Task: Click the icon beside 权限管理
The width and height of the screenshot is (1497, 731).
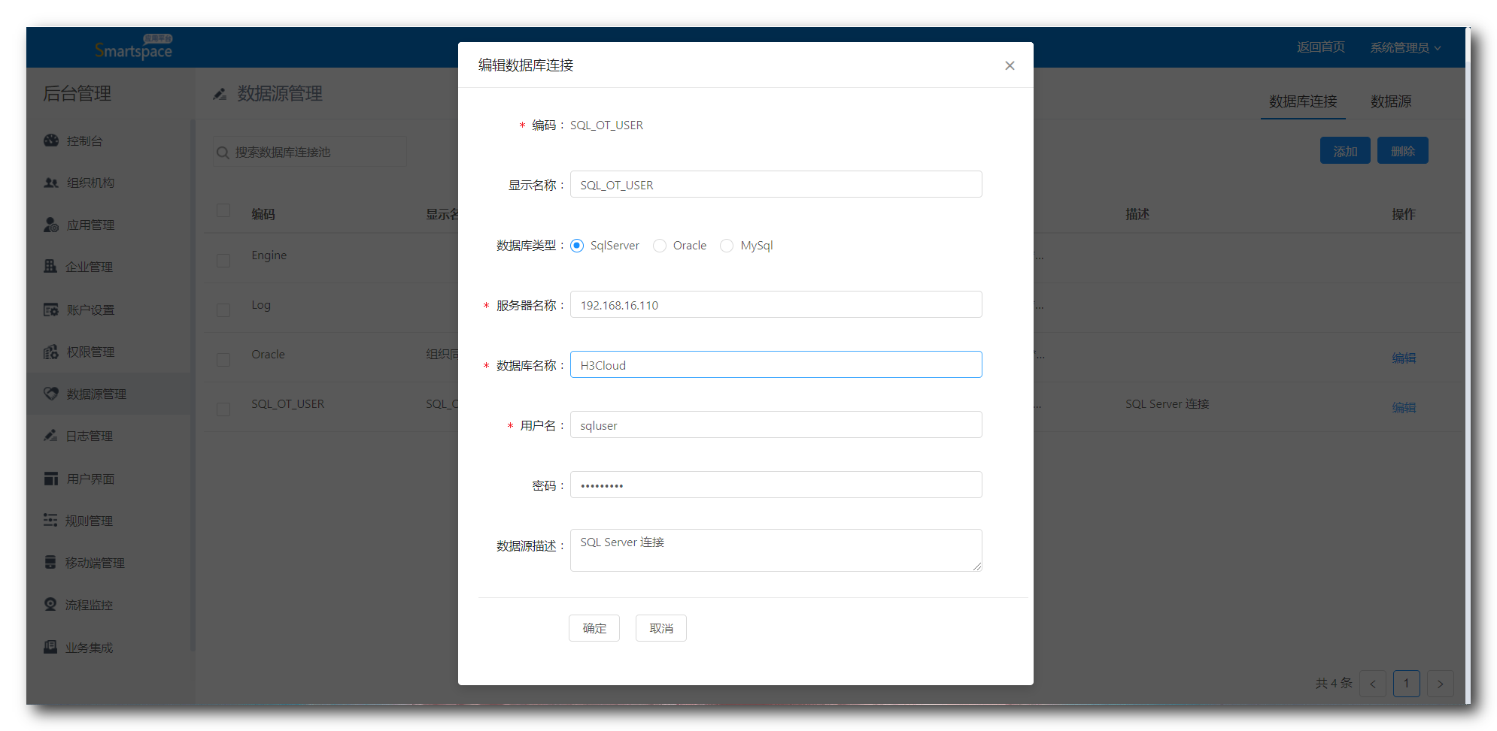Action: (x=51, y=352)
